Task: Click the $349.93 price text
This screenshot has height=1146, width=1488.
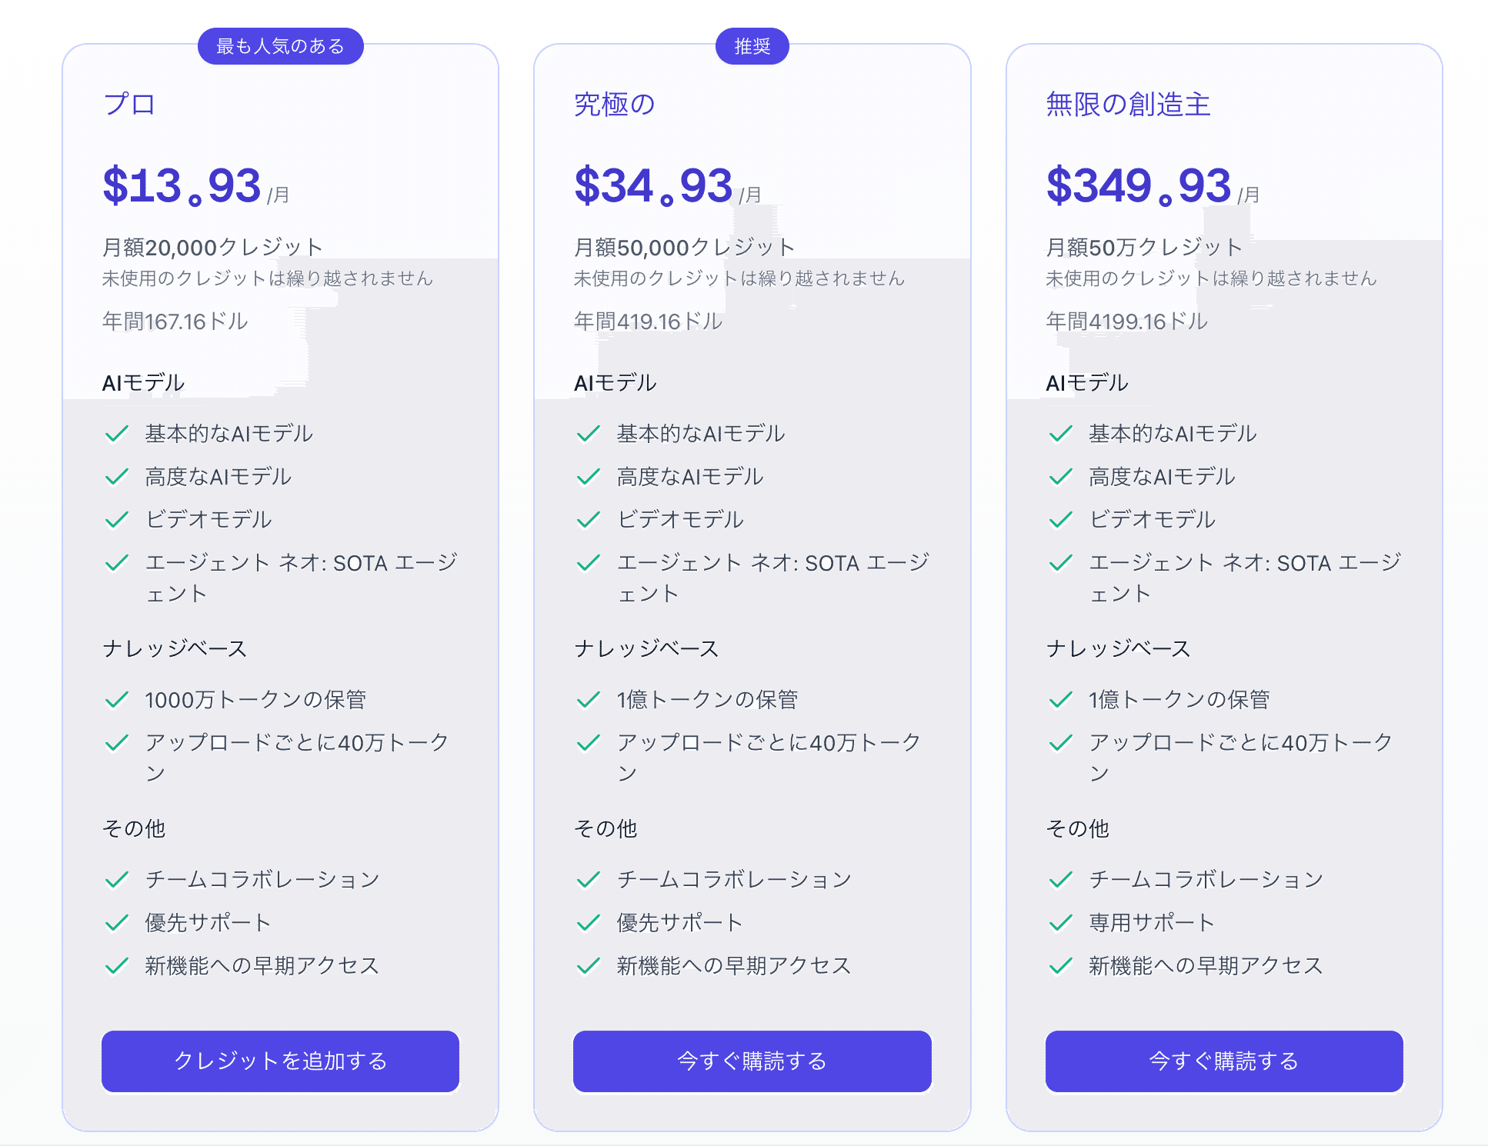Action: [1139, 185]
